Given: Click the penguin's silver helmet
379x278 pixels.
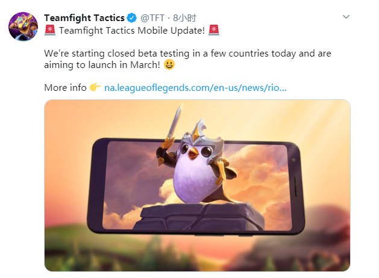Looking at the screenshot, I should [x=202, y=134].
